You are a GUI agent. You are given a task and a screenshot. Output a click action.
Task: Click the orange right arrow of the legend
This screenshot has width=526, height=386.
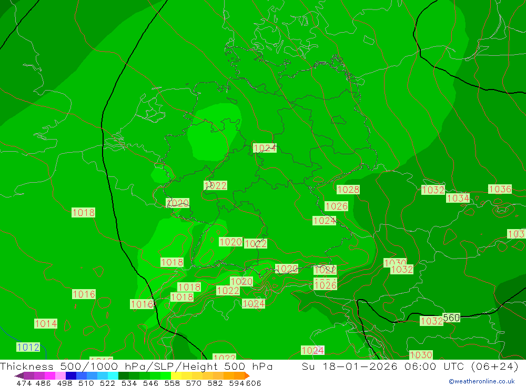click(247, 375)
